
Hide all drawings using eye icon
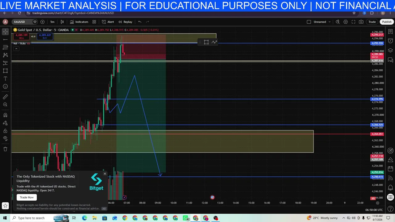click(5, 138)
